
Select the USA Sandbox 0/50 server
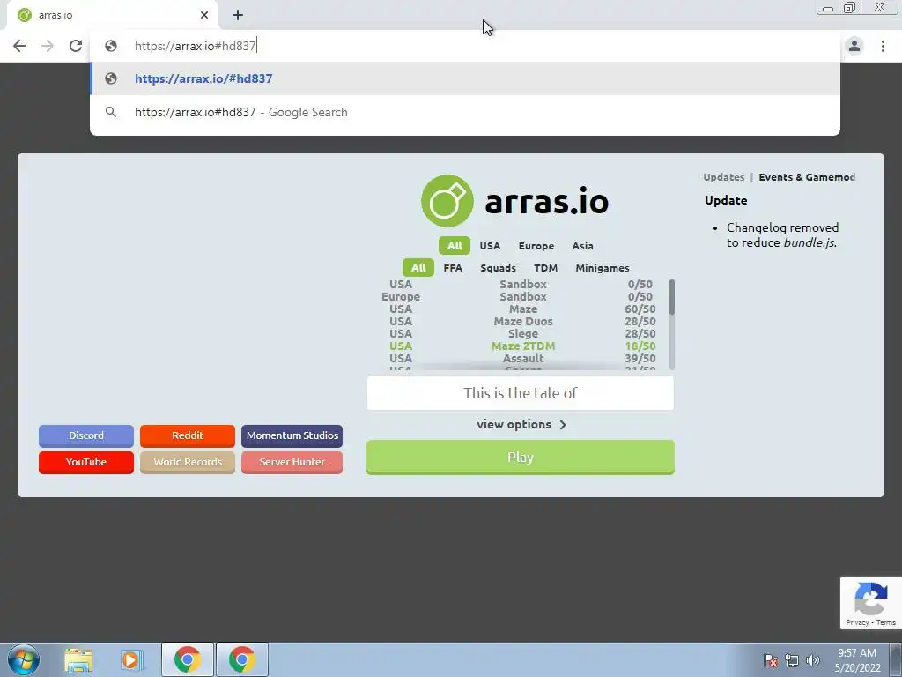pyautogui.click(x=518, y=285)
